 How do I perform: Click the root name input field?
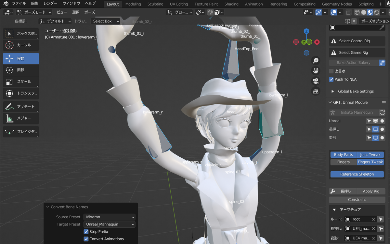[x=361, y=219]
